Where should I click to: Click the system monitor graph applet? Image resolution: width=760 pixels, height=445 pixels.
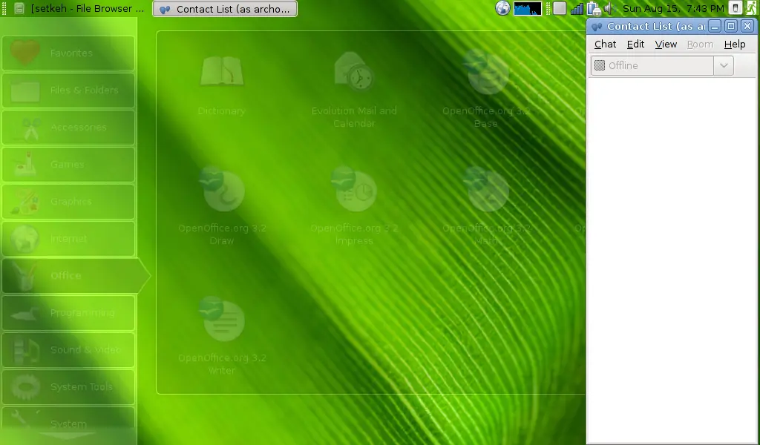tap(528, 8)
